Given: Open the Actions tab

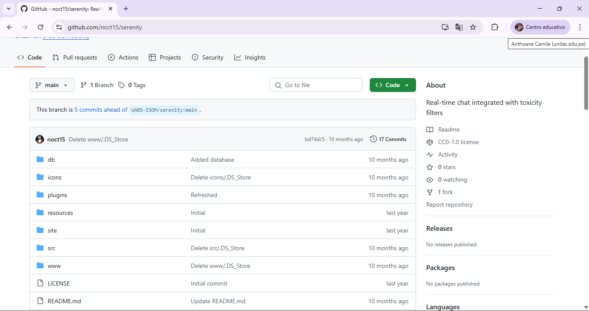Looking at the screenshot, I should pyautogui.click(x=123, y=57).
